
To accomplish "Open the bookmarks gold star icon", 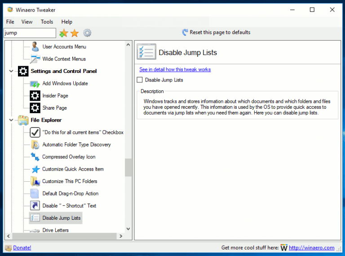I will 75,33.
